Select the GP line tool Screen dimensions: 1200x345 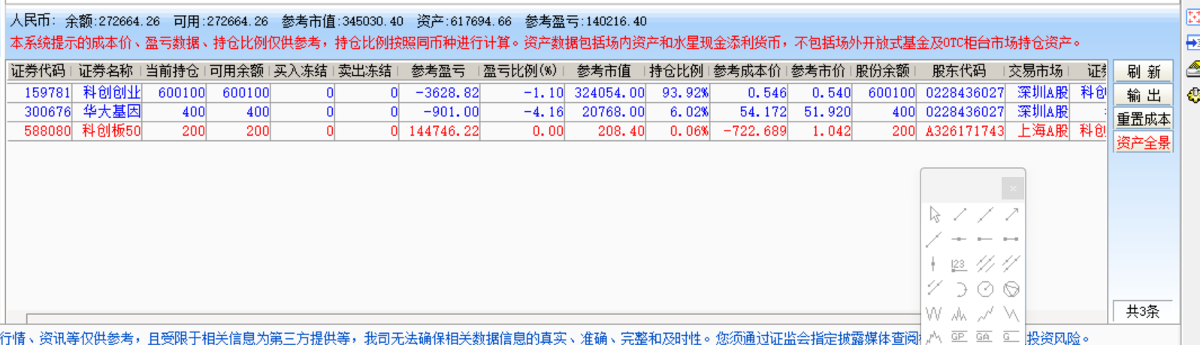pos(958,337)
